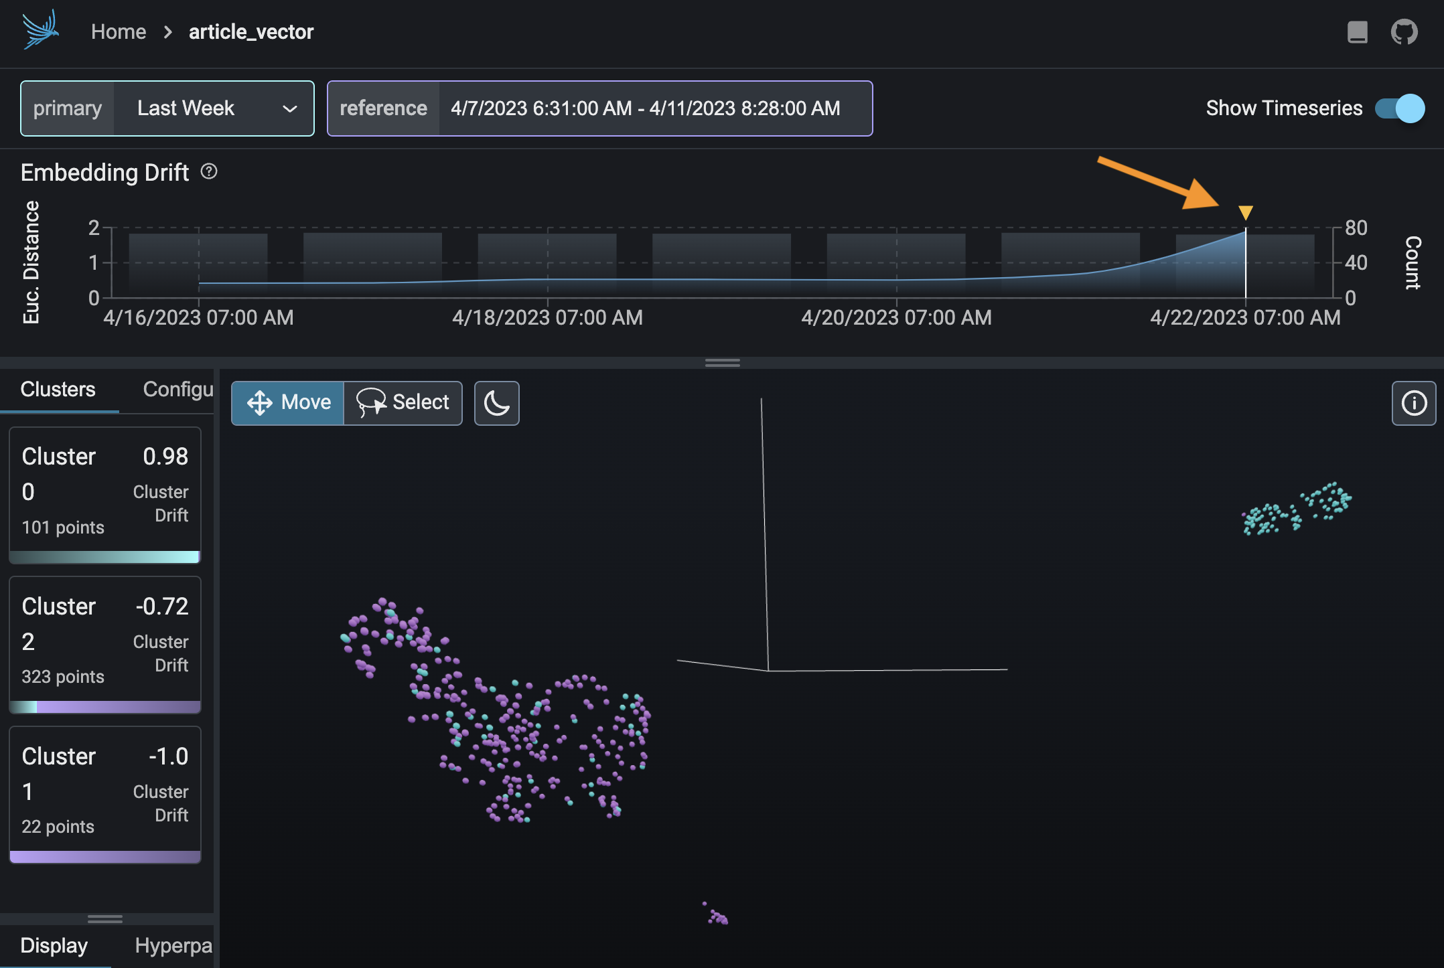
Task: Toggle the Show Timeseries switch
Action: [1399, 108]
